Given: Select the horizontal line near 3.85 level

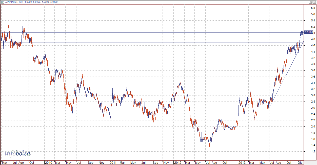Looking at the screenshot, I should (x=152, y=69).
